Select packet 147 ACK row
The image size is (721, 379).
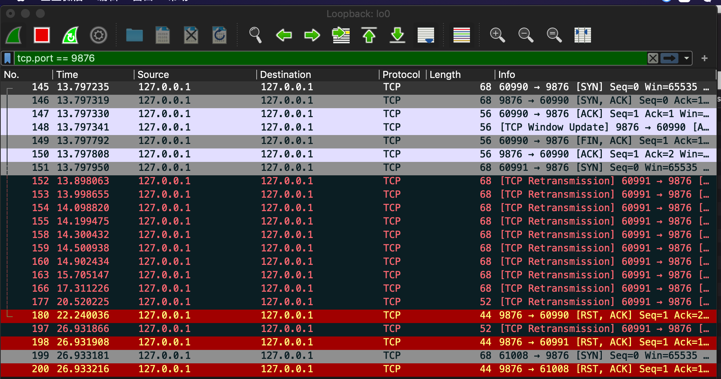[359, 114]
